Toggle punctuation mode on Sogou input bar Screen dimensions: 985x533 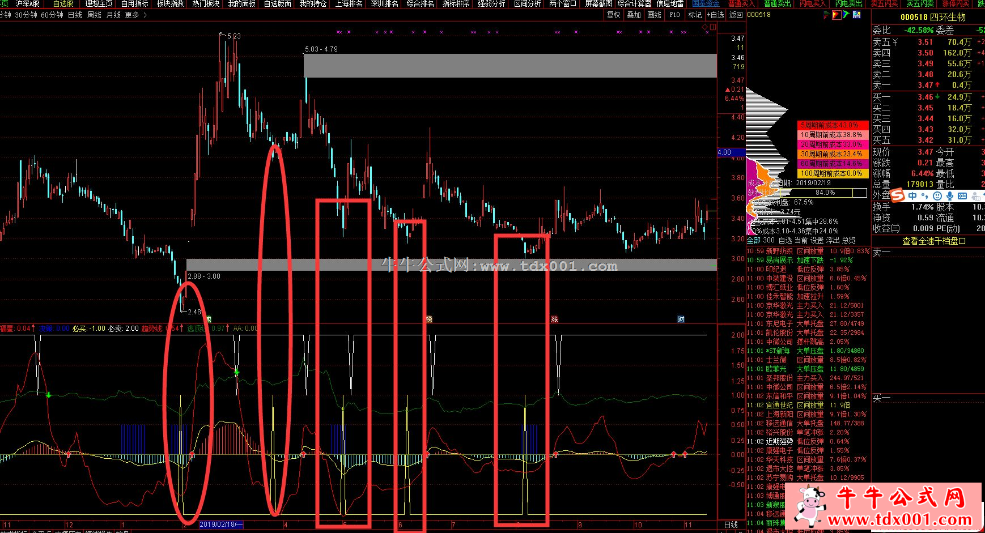[925, 196]
